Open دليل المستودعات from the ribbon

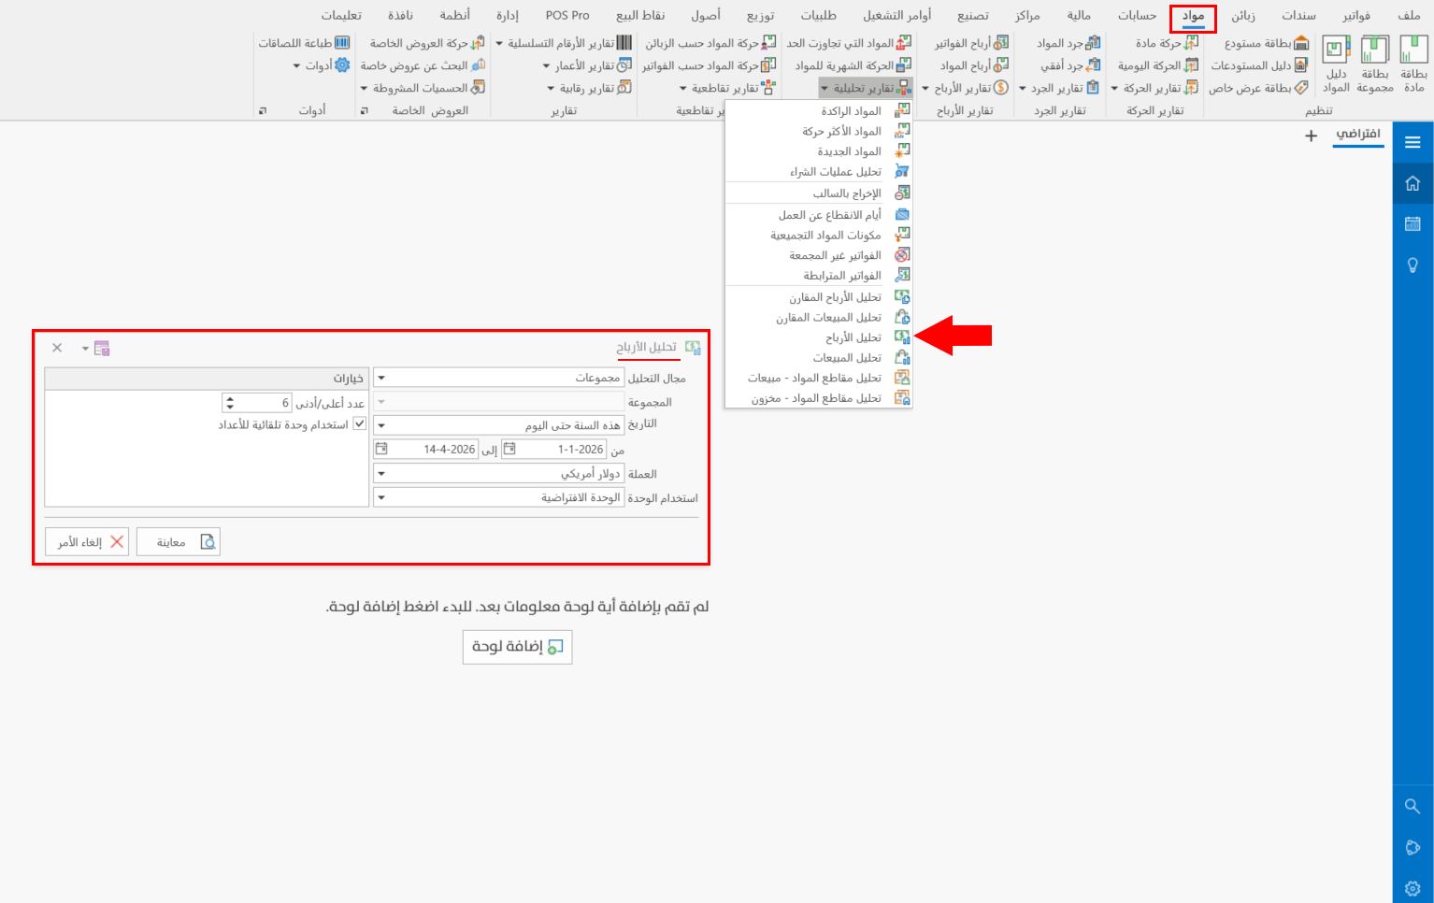click(1259, 65)
